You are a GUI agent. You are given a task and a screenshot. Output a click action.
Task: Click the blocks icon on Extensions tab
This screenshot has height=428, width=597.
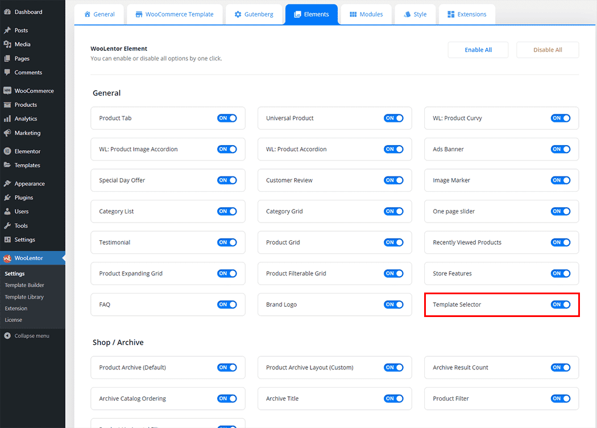coord(451,14)
